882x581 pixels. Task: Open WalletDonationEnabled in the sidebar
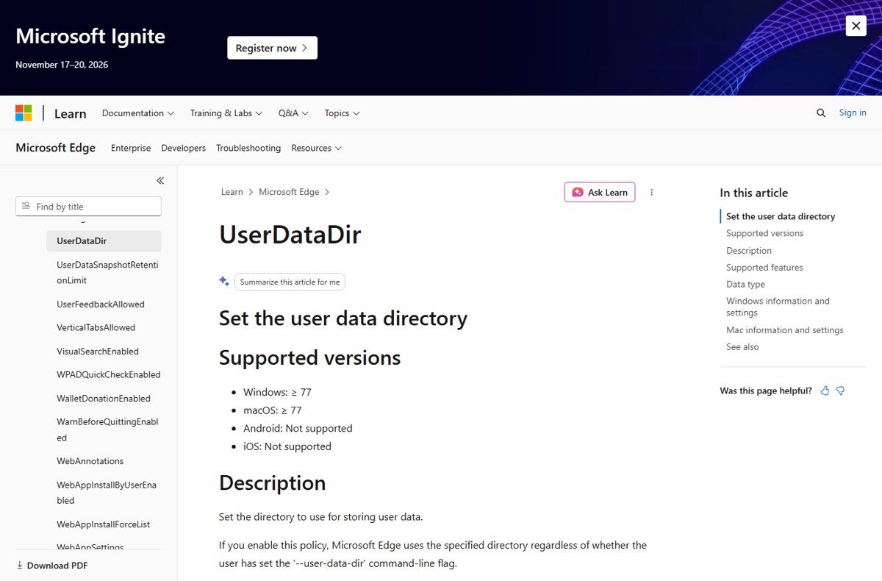point(104,399)
